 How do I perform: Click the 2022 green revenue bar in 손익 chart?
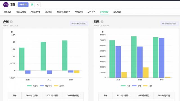coord(43,56)
